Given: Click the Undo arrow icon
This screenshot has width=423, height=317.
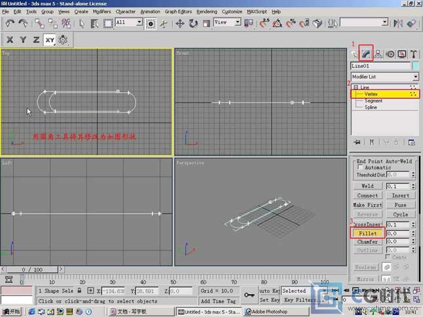Looking at the screenshot, I should tap(10, 24).
